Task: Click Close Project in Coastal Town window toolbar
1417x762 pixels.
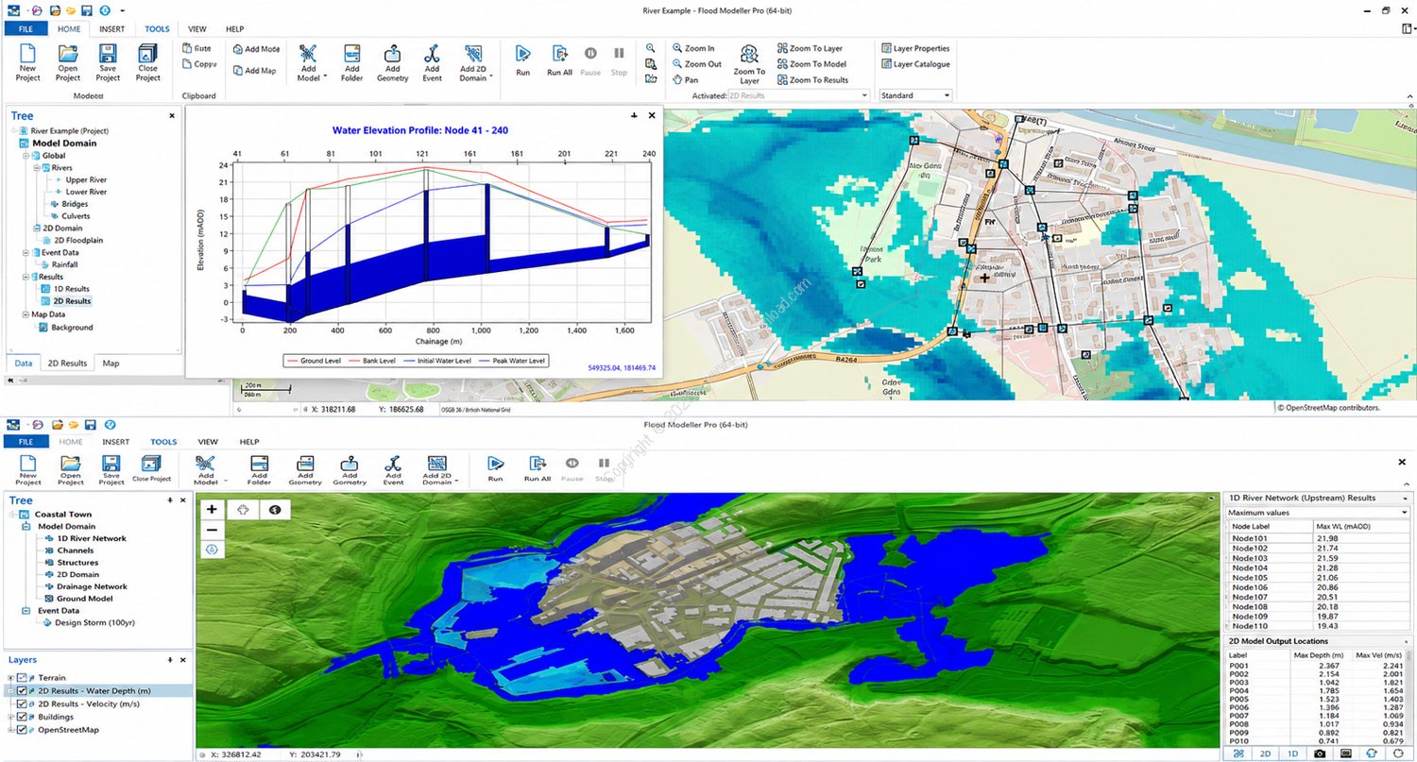Action: [152, 469]
